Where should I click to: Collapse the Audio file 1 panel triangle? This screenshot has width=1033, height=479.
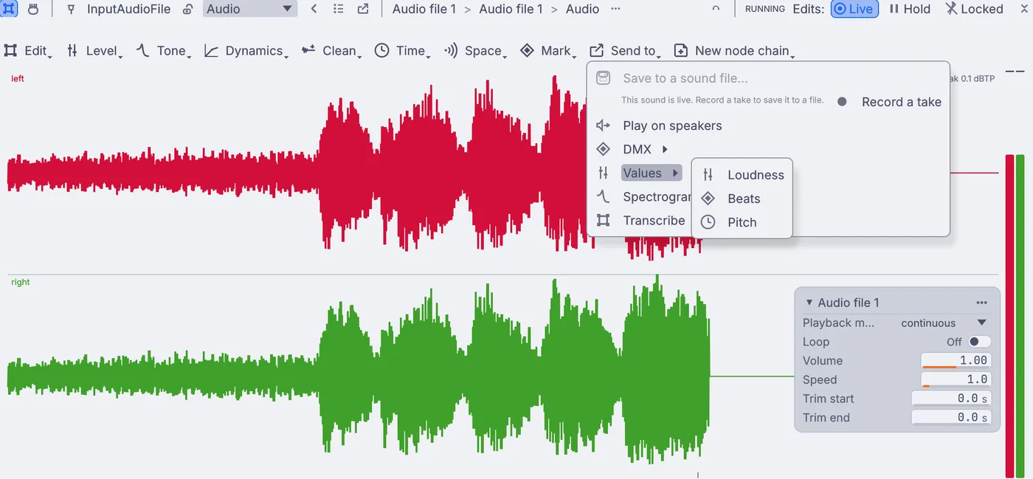click(x=809, y=303)
